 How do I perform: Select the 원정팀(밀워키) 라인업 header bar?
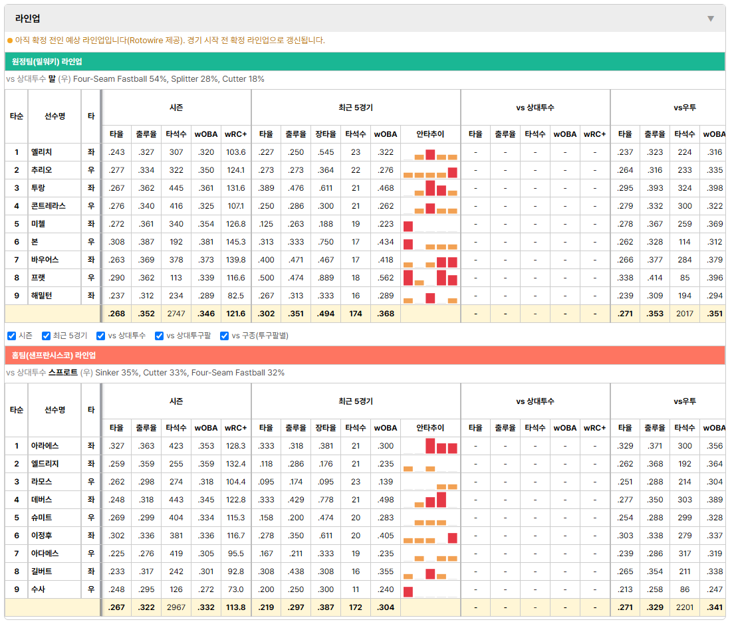coord(365,62)
